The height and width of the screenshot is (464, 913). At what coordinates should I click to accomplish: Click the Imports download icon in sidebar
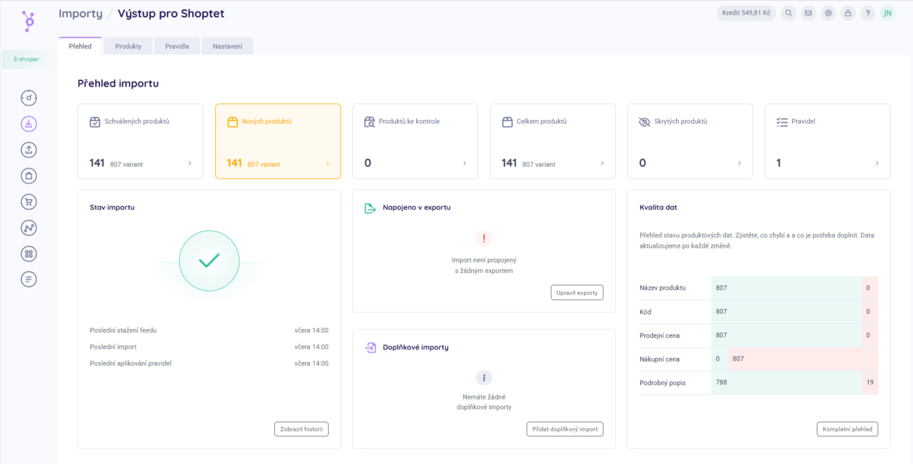pos(28,124)
